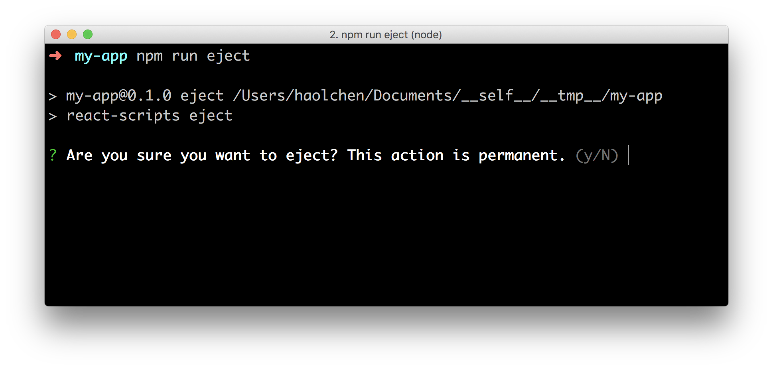Click the '>' marker before react-scripts
This screenshot has width=773, height=370.
click(x=53, y=116)
